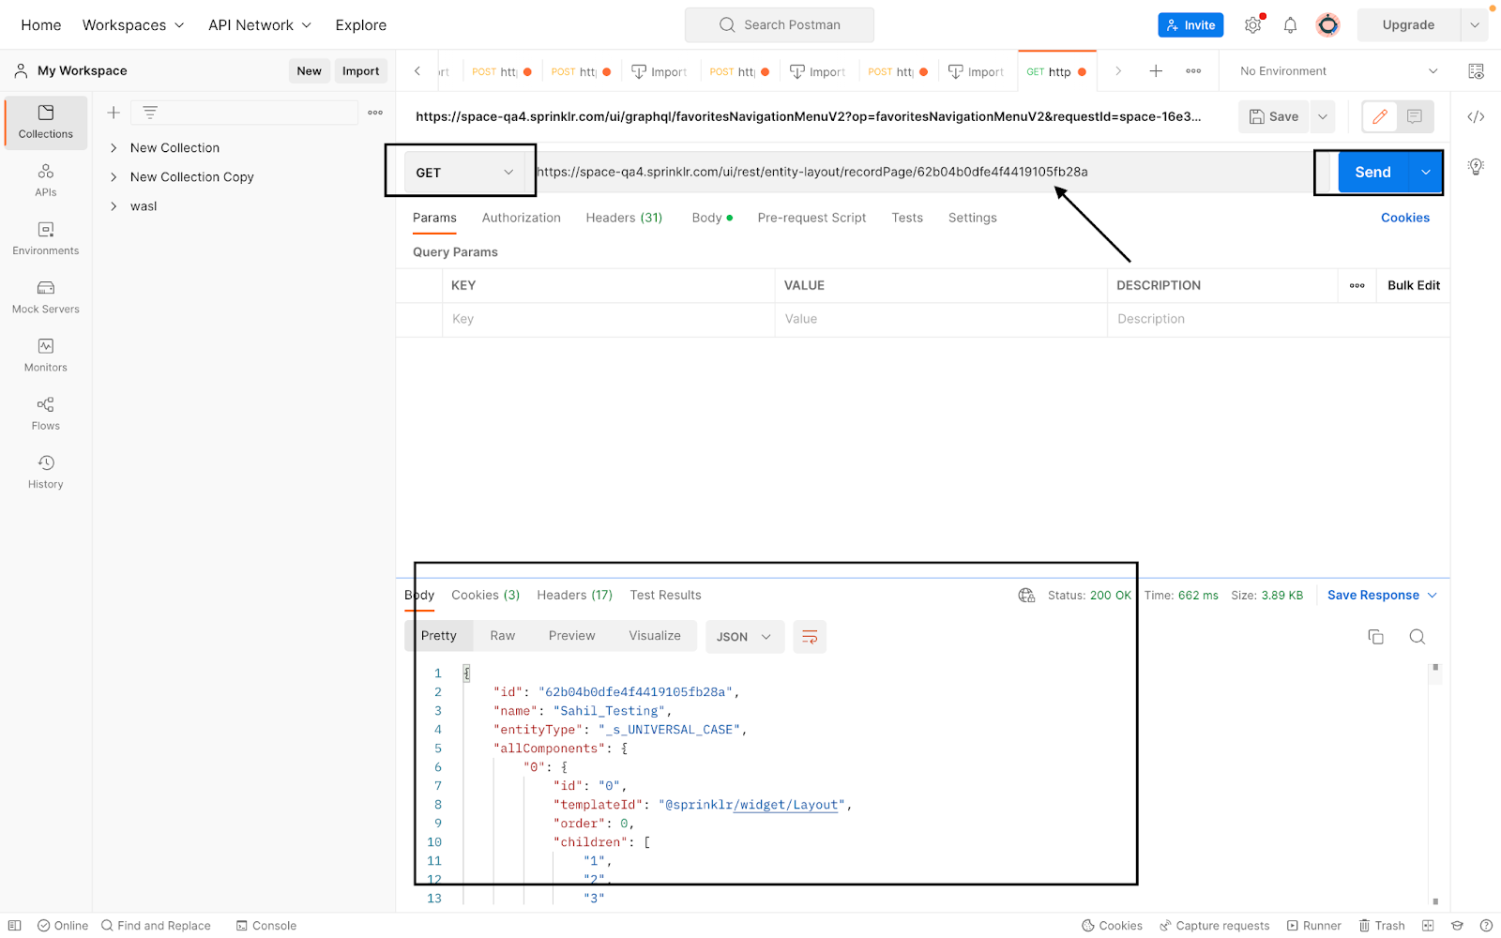
Task: Switch to the Authorization tab
Action: (x=522, y=218)
